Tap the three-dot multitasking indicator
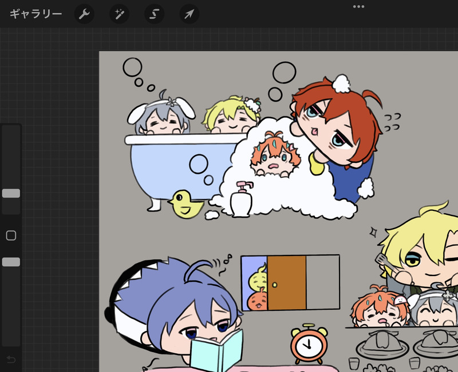The image size is (458, 372). (x=358, y=7)
